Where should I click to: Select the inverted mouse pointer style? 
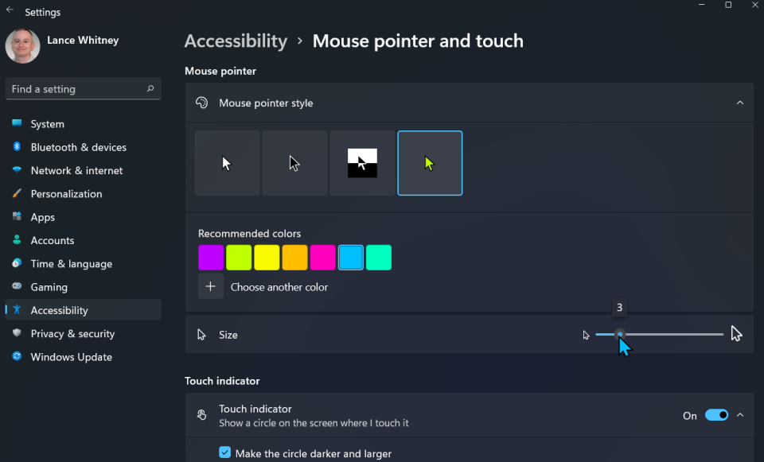coord(362,163)
